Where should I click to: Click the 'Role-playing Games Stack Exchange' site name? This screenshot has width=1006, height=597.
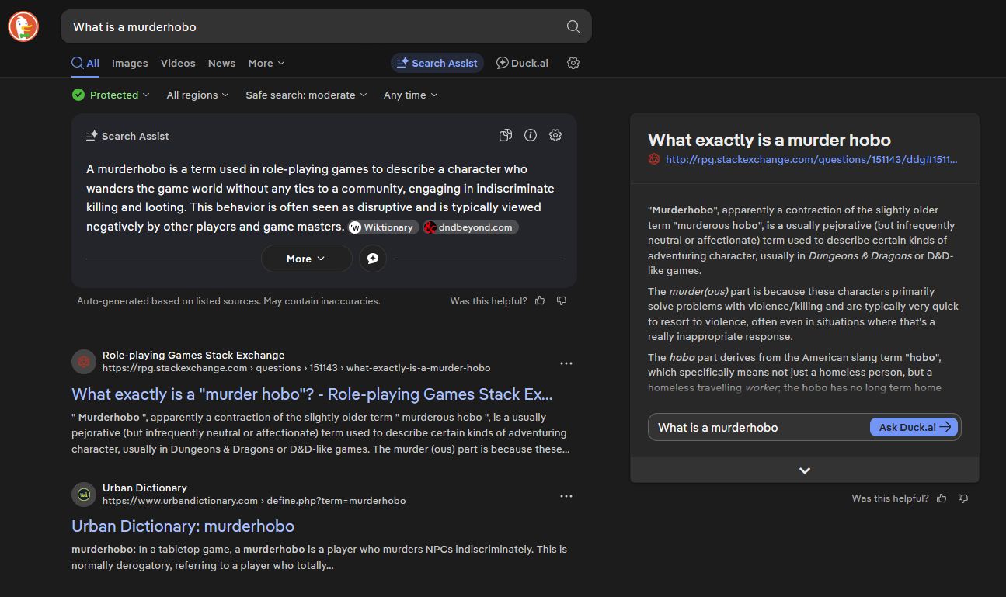point(193,356)
